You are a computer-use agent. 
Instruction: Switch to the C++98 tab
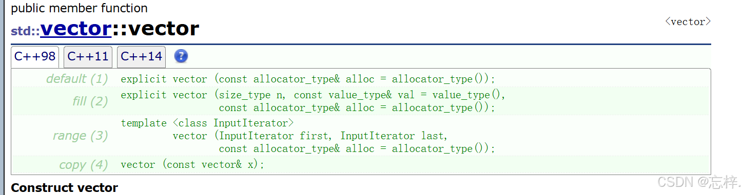tap(35, 57)
